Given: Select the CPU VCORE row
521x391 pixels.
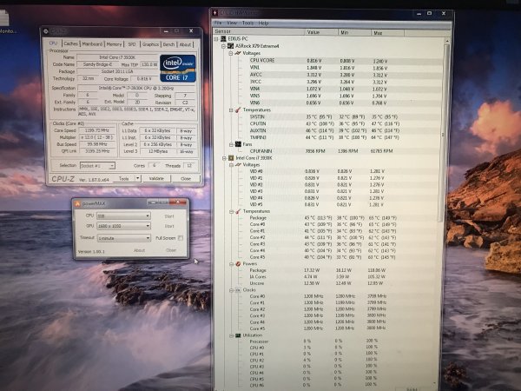Looking at the screenshot, I should click(328, 61).
